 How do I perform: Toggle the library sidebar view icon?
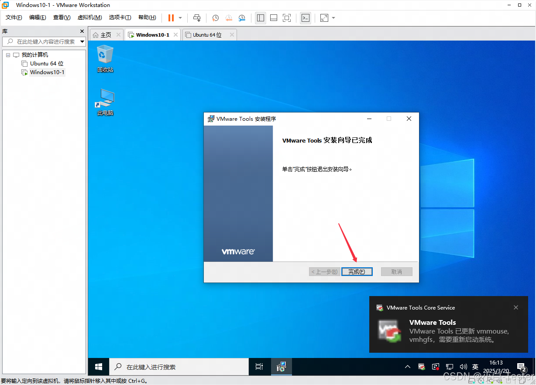261,18
